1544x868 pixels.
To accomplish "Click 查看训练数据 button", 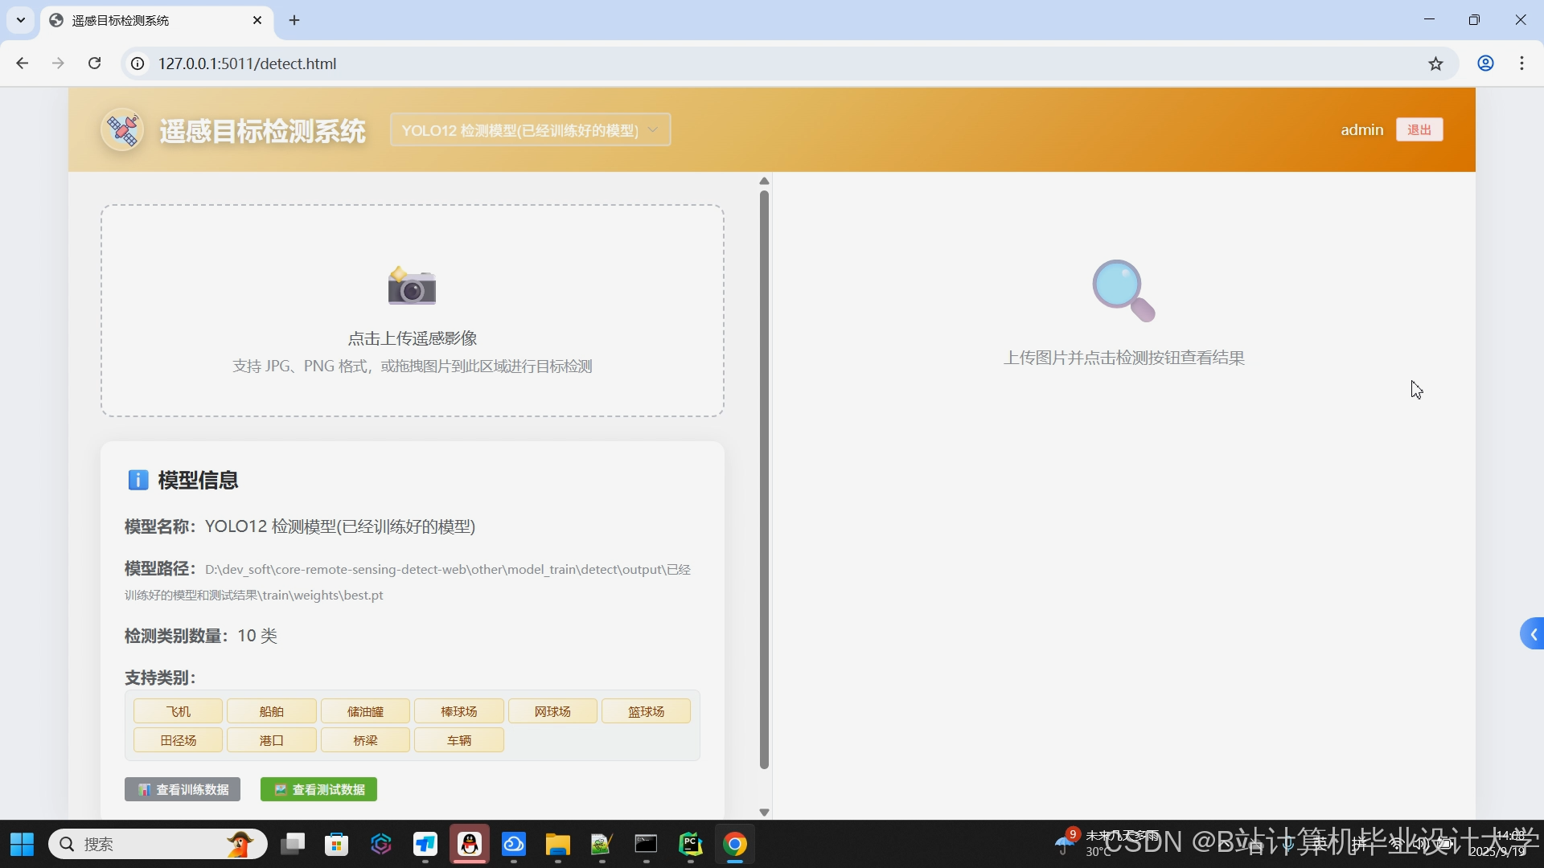I will pyautogui.click(x=183, y=789).
